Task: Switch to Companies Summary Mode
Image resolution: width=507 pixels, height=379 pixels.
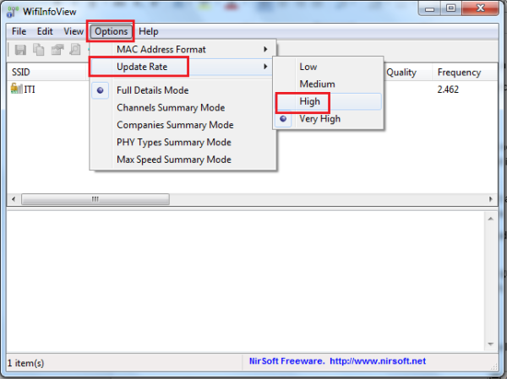Action: point(183,125)
